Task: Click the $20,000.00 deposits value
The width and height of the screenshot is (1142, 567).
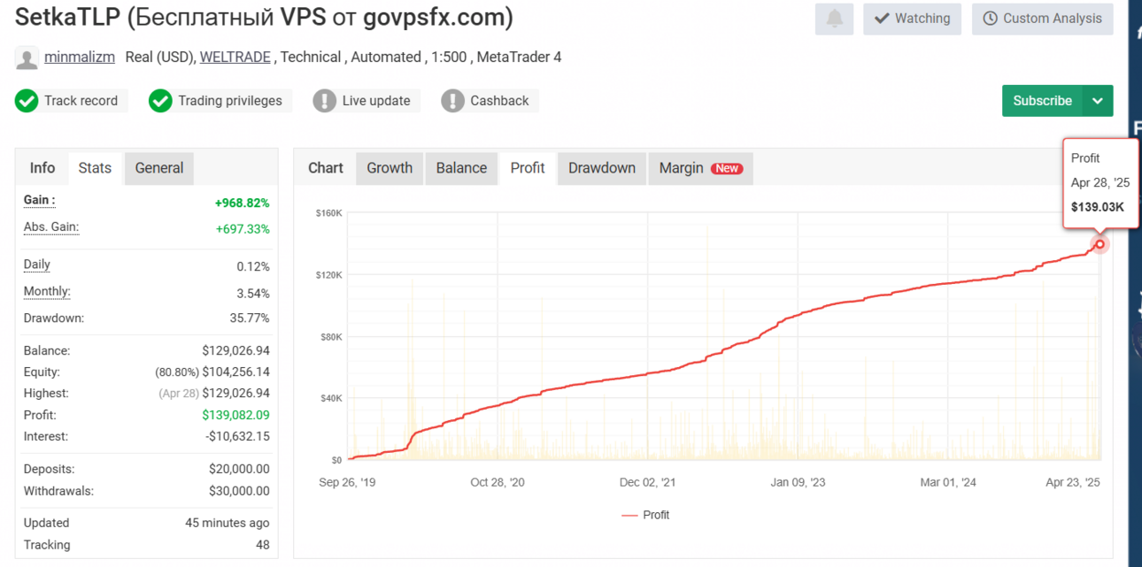Action: click(x=239, y=469)
